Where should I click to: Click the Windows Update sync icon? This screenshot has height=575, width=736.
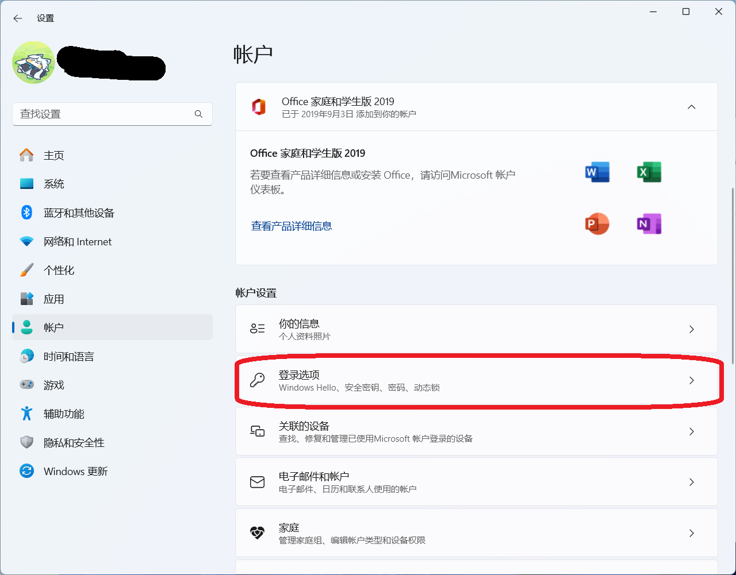pos(26,471)
